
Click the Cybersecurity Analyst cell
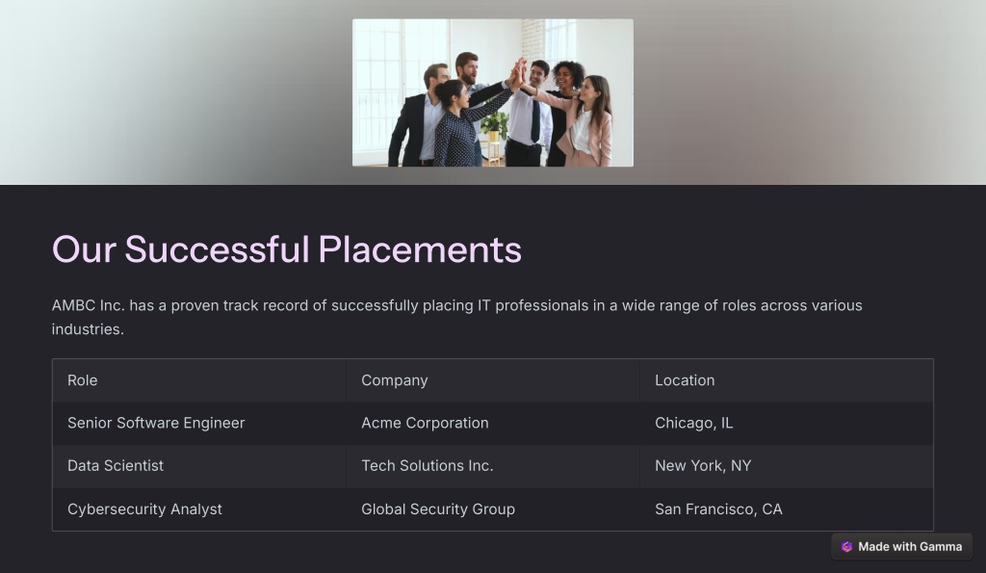[x=198, y=509]
